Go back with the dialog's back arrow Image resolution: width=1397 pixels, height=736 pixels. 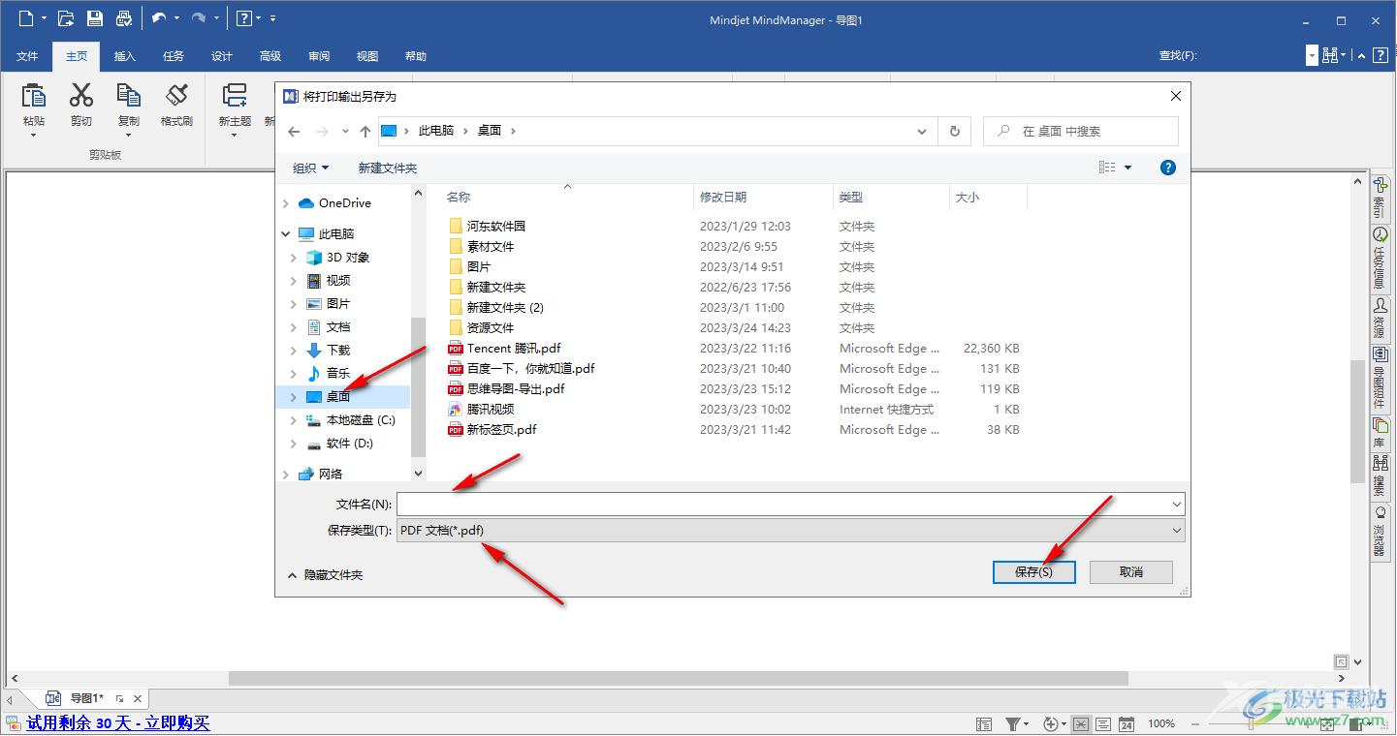[295, 131]
